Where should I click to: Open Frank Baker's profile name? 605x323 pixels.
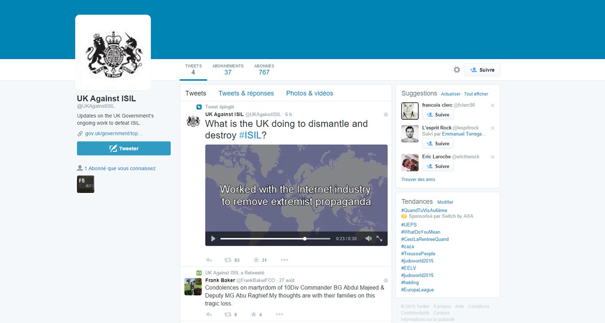pyautogui.click(x=219, y=280)
